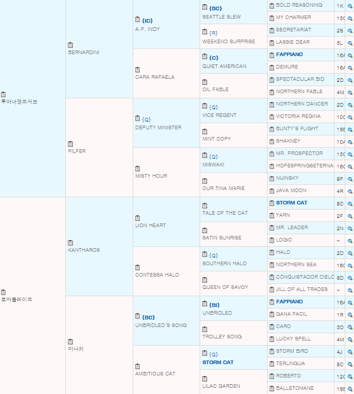Open the bold FAPPIANO link above GANA FACIL
This screenshot has width=354, height=394.
[289, 301]
